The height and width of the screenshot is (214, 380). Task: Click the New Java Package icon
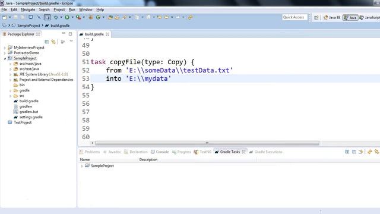[x=91, y=17]
